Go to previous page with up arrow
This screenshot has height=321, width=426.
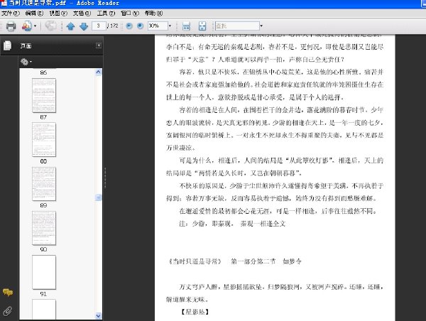[70, 26]
